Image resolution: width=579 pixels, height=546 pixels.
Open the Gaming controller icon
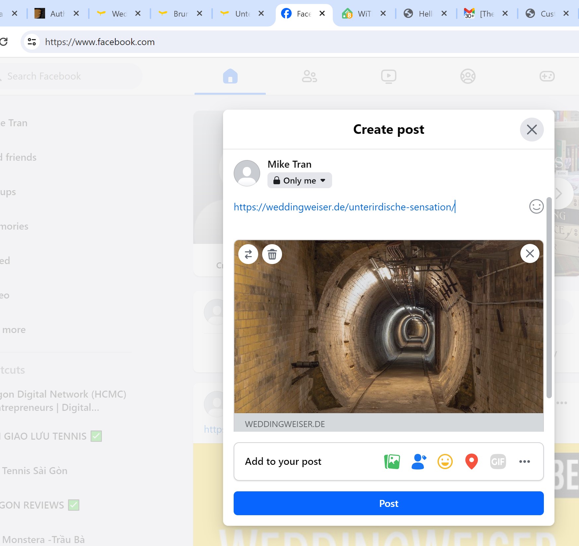click(x=547, y=76)
